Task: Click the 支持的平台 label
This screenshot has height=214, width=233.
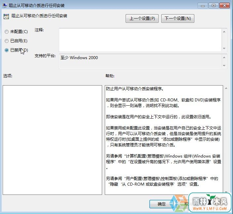Action: pyautogui.click(x=45, y=56)
